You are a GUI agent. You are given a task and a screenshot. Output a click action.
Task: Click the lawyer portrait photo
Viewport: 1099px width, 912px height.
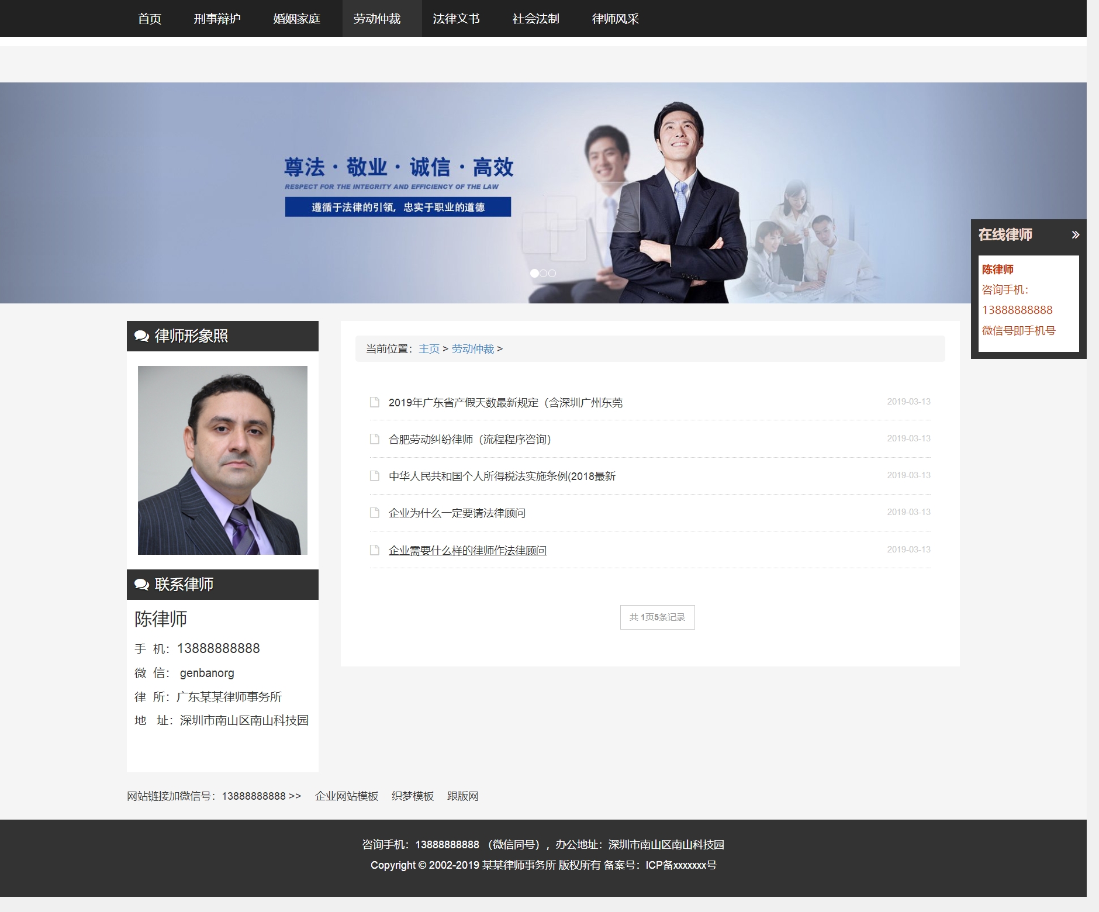point(223,460)
